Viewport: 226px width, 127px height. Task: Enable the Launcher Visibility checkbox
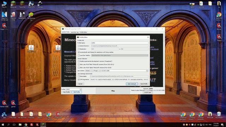[x=79, y=55]
